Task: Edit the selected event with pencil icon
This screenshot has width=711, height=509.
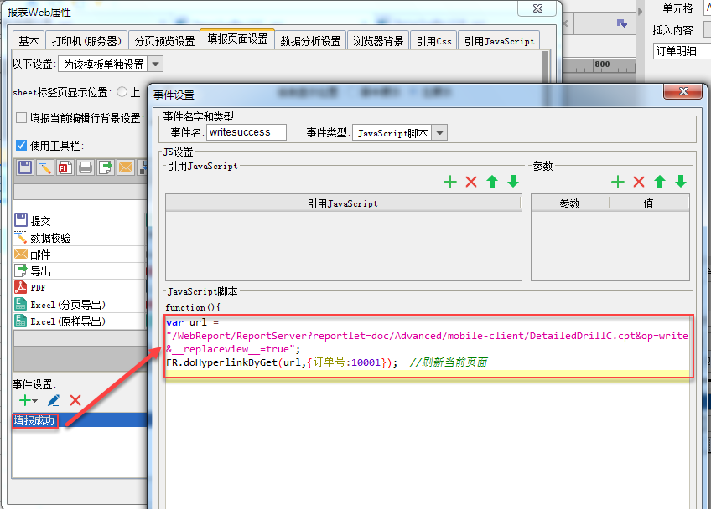Action: click(53, 400)
